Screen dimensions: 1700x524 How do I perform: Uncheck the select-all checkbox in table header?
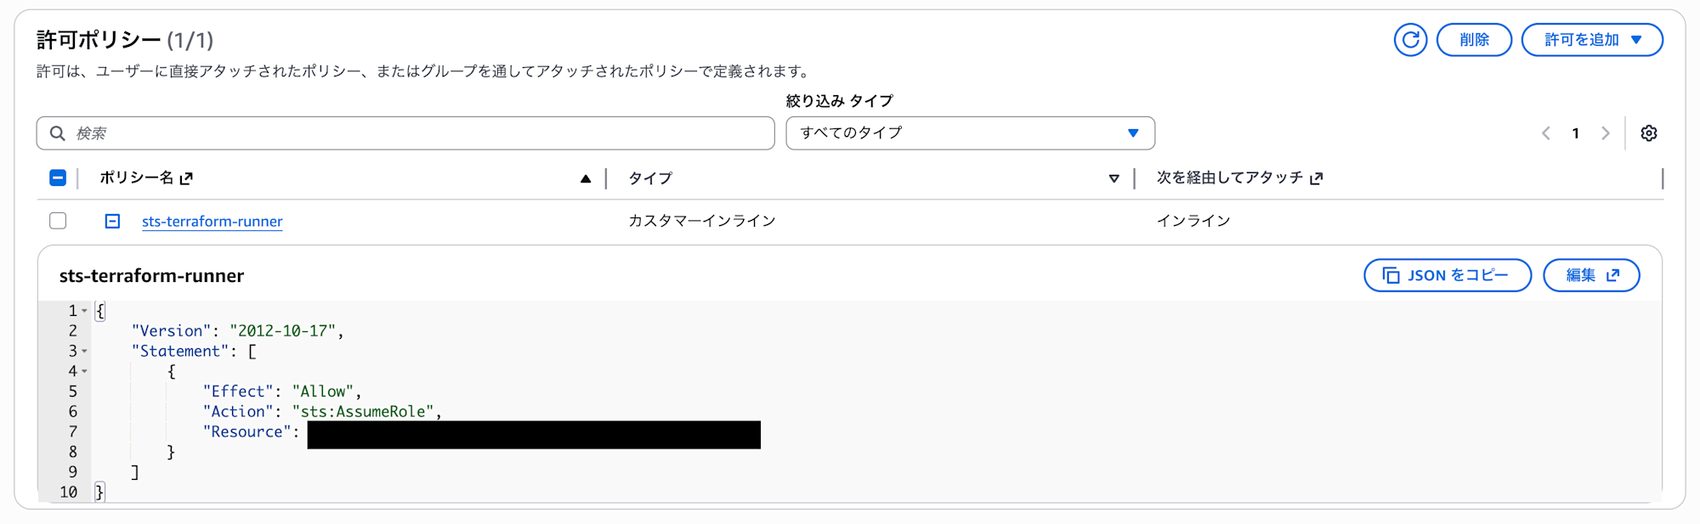coord(58,177)
